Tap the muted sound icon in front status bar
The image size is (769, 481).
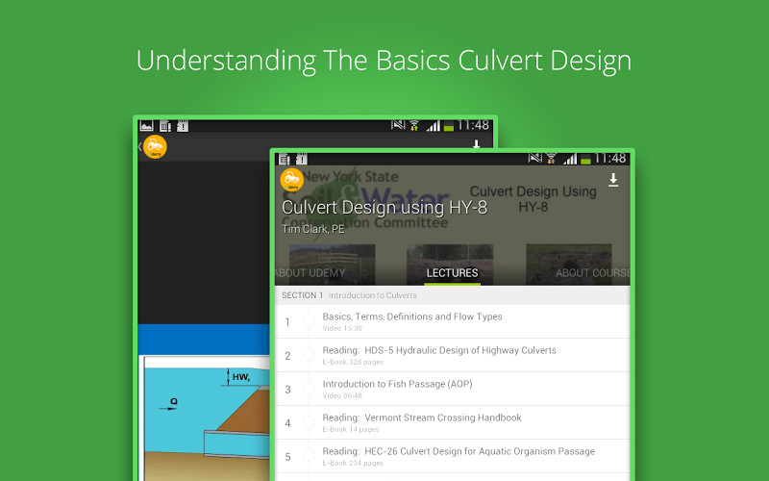tap(535, 158)
